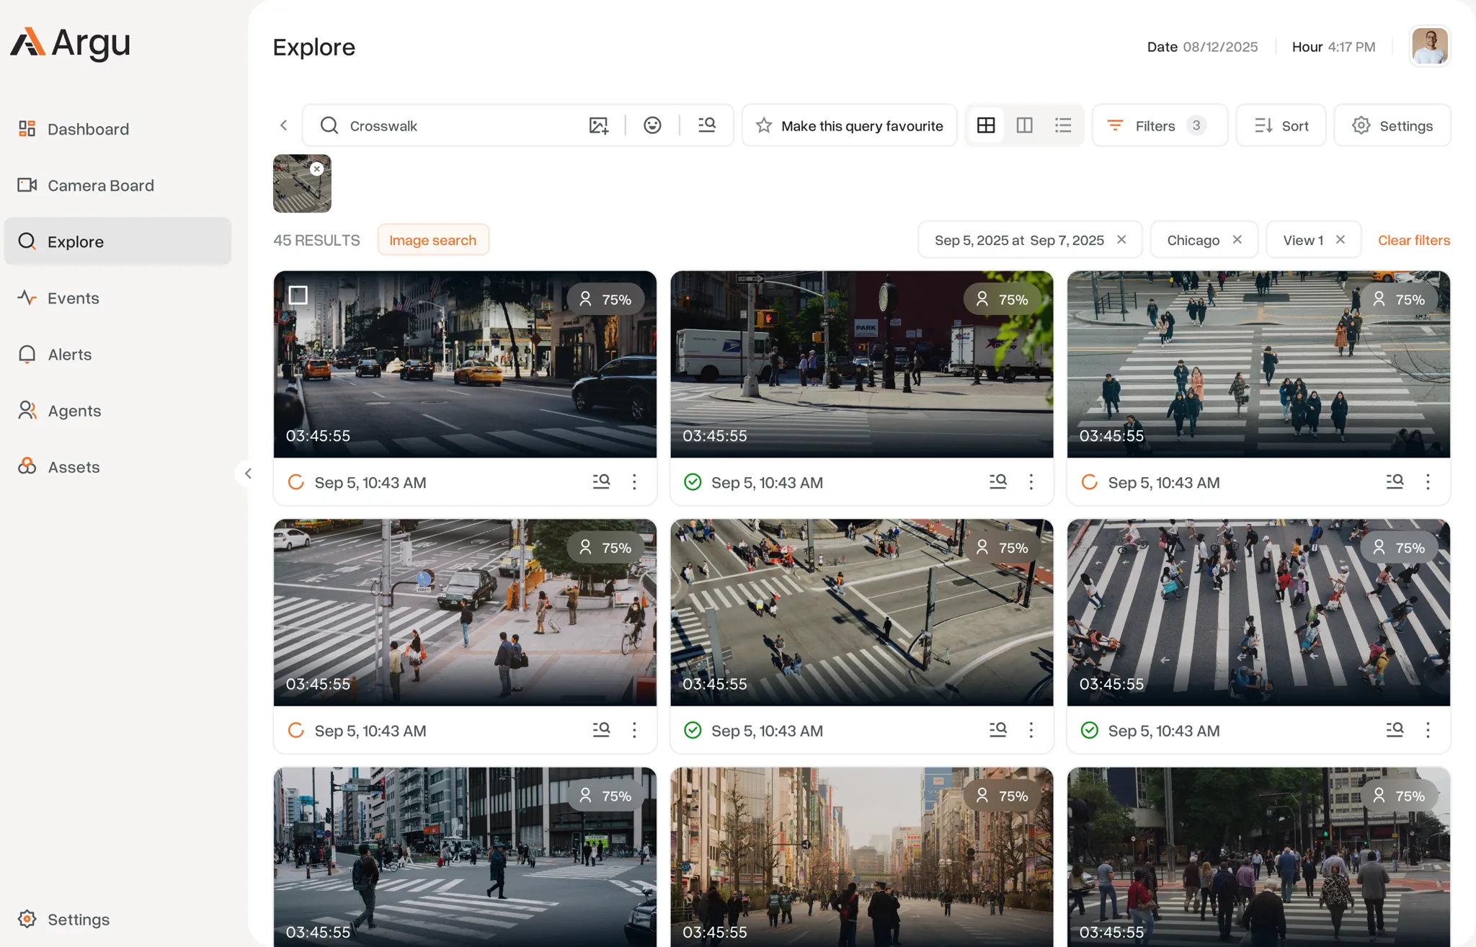Remove the Sep 5–Sep 7 date filter
This screenshot has height=947, width=1476.
(x=1121, y=239)
